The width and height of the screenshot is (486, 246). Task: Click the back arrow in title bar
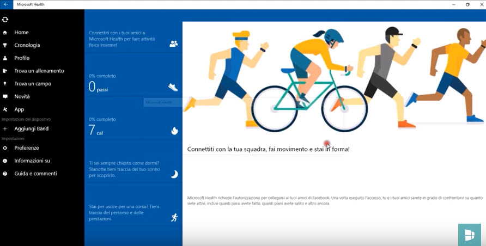[5, 4]
